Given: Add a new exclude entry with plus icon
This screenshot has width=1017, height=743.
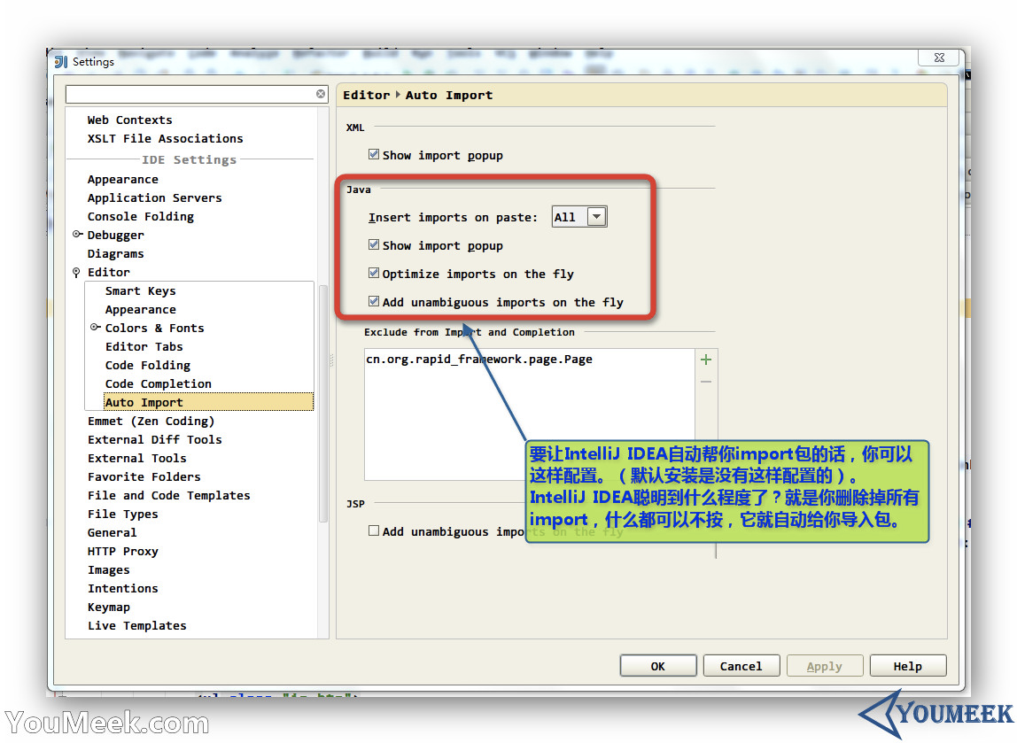Looking at the screenshot, I should (706, 360).
